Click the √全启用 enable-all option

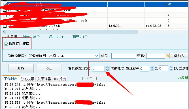(11, 36)
